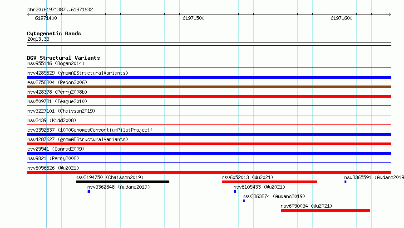Select the blue esv25541 Conrad2009 bar
This screenshot has height=228, width=404.
point(209,153)
